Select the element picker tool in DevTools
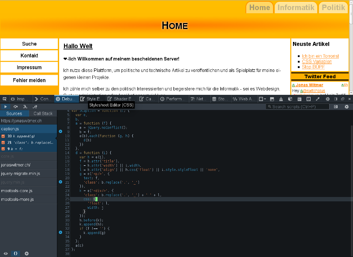This screenshot has height=257, width=353. (4, 98)
